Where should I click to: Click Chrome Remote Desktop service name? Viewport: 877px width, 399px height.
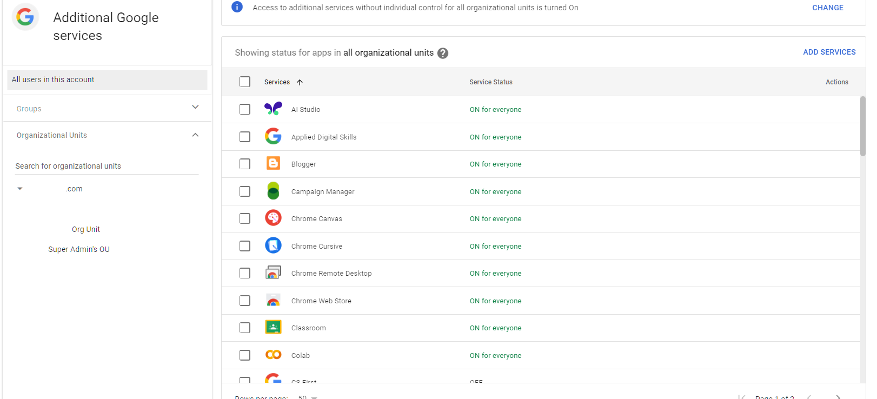[x=331, y=273]
